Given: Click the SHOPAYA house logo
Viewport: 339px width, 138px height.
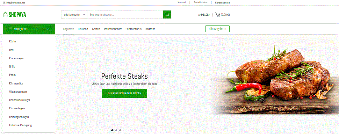Looking at the screenshot, I should coord(14,15).
